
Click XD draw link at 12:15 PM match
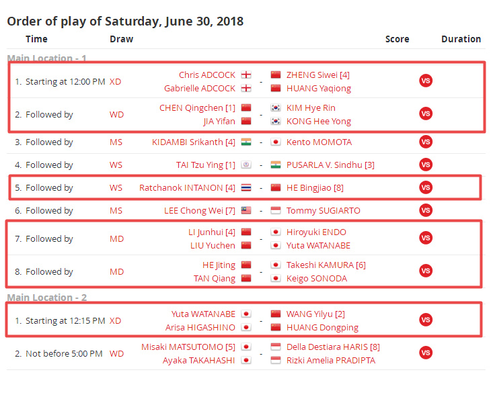115,321
